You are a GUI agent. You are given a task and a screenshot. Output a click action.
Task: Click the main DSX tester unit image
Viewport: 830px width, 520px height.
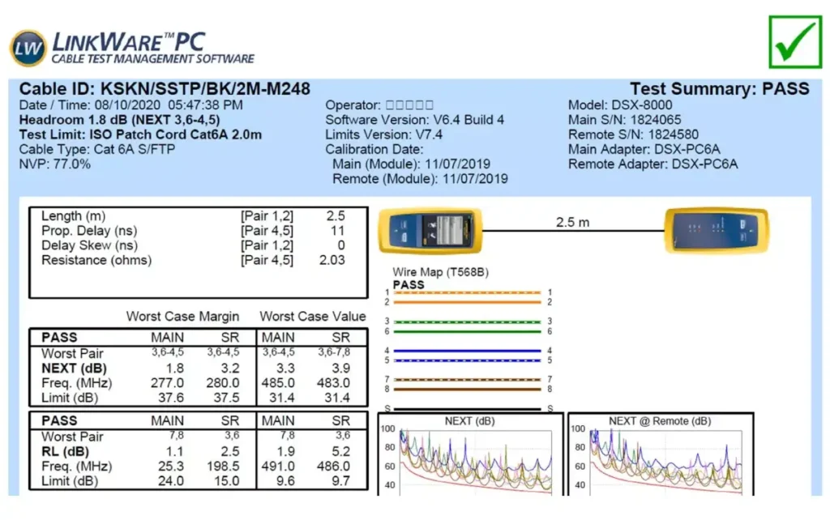click(430, 231)
